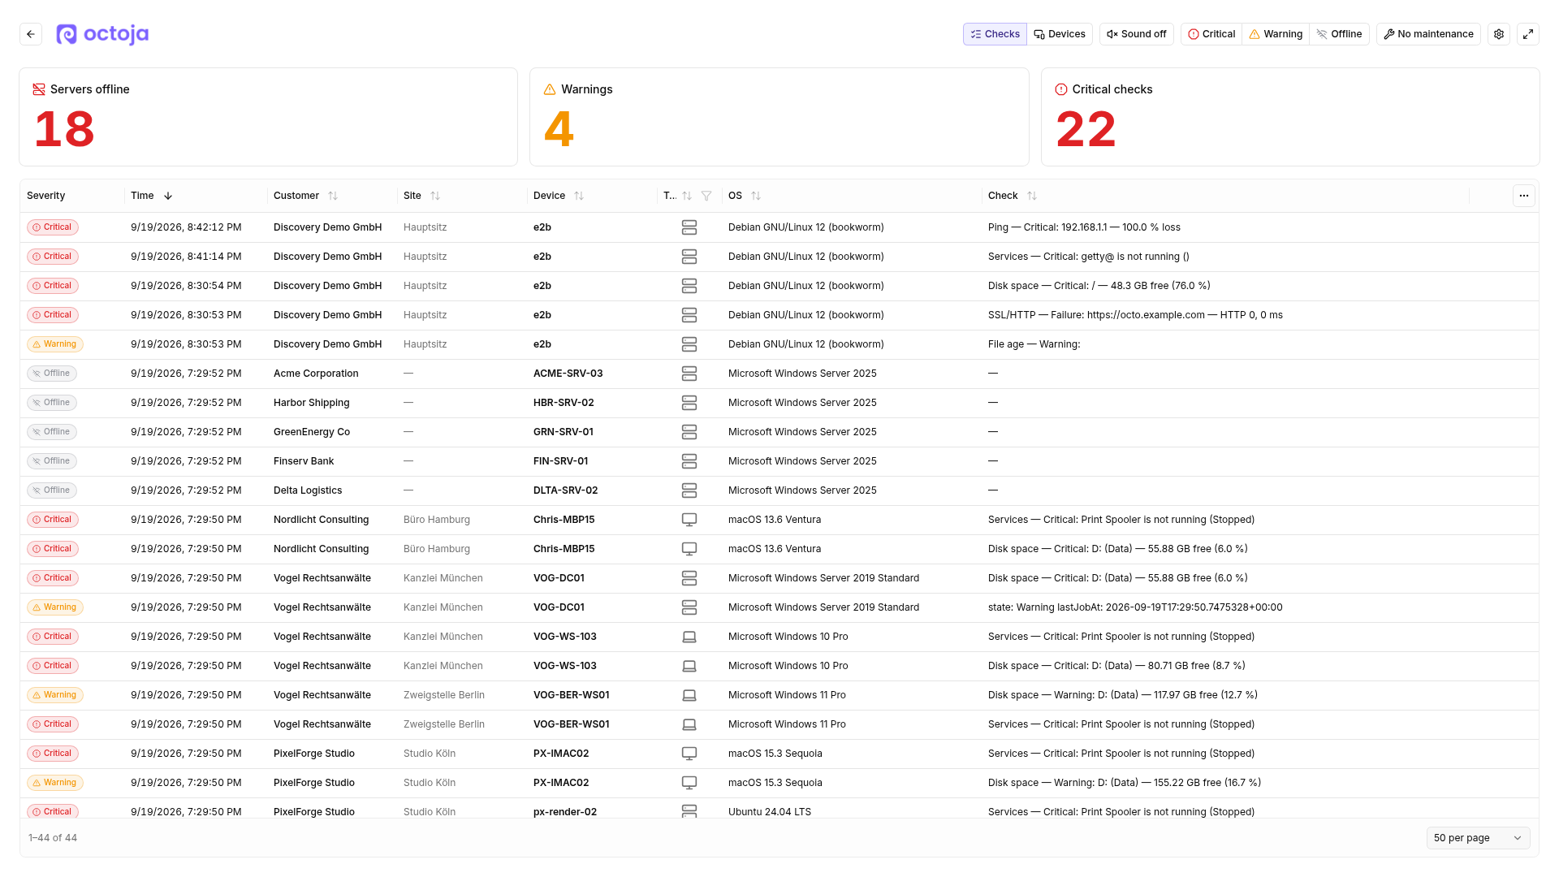Click customer Harbor Shipping
This screenshot has width=1559, height=877.
pyautogui.click(x=312, y=403)
